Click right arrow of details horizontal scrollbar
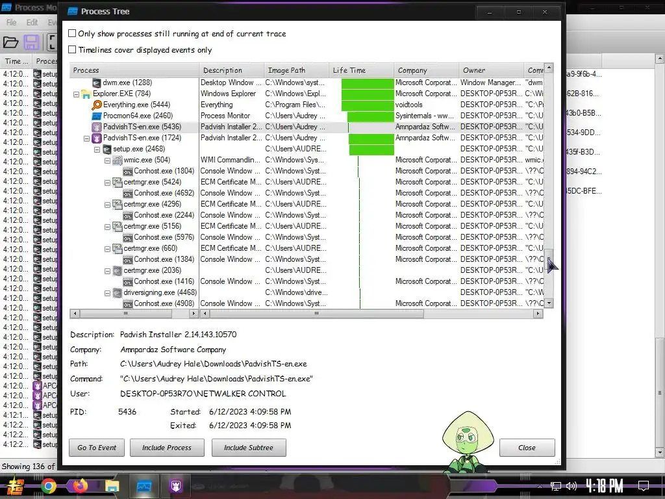The width and height of the screenshot is (665, 499). [x=538, y=314]
